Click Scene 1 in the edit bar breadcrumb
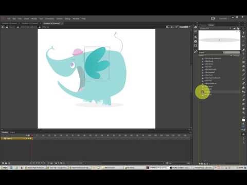 [x=12, y=27]
